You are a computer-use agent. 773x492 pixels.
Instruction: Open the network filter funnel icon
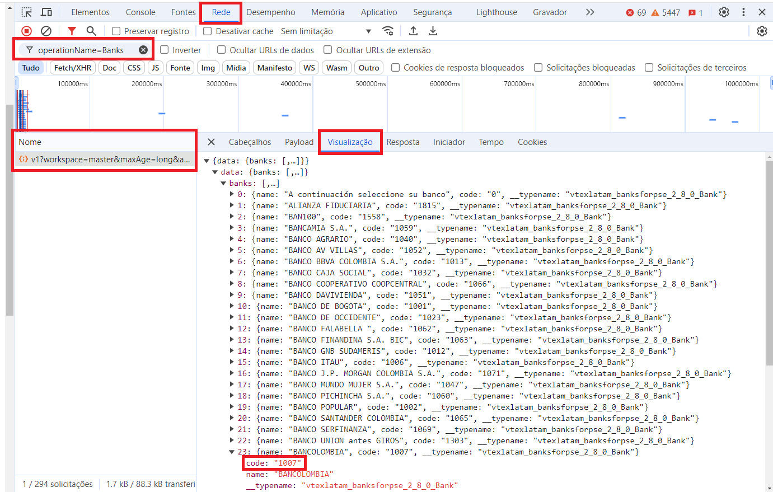[x=72, y=31]
